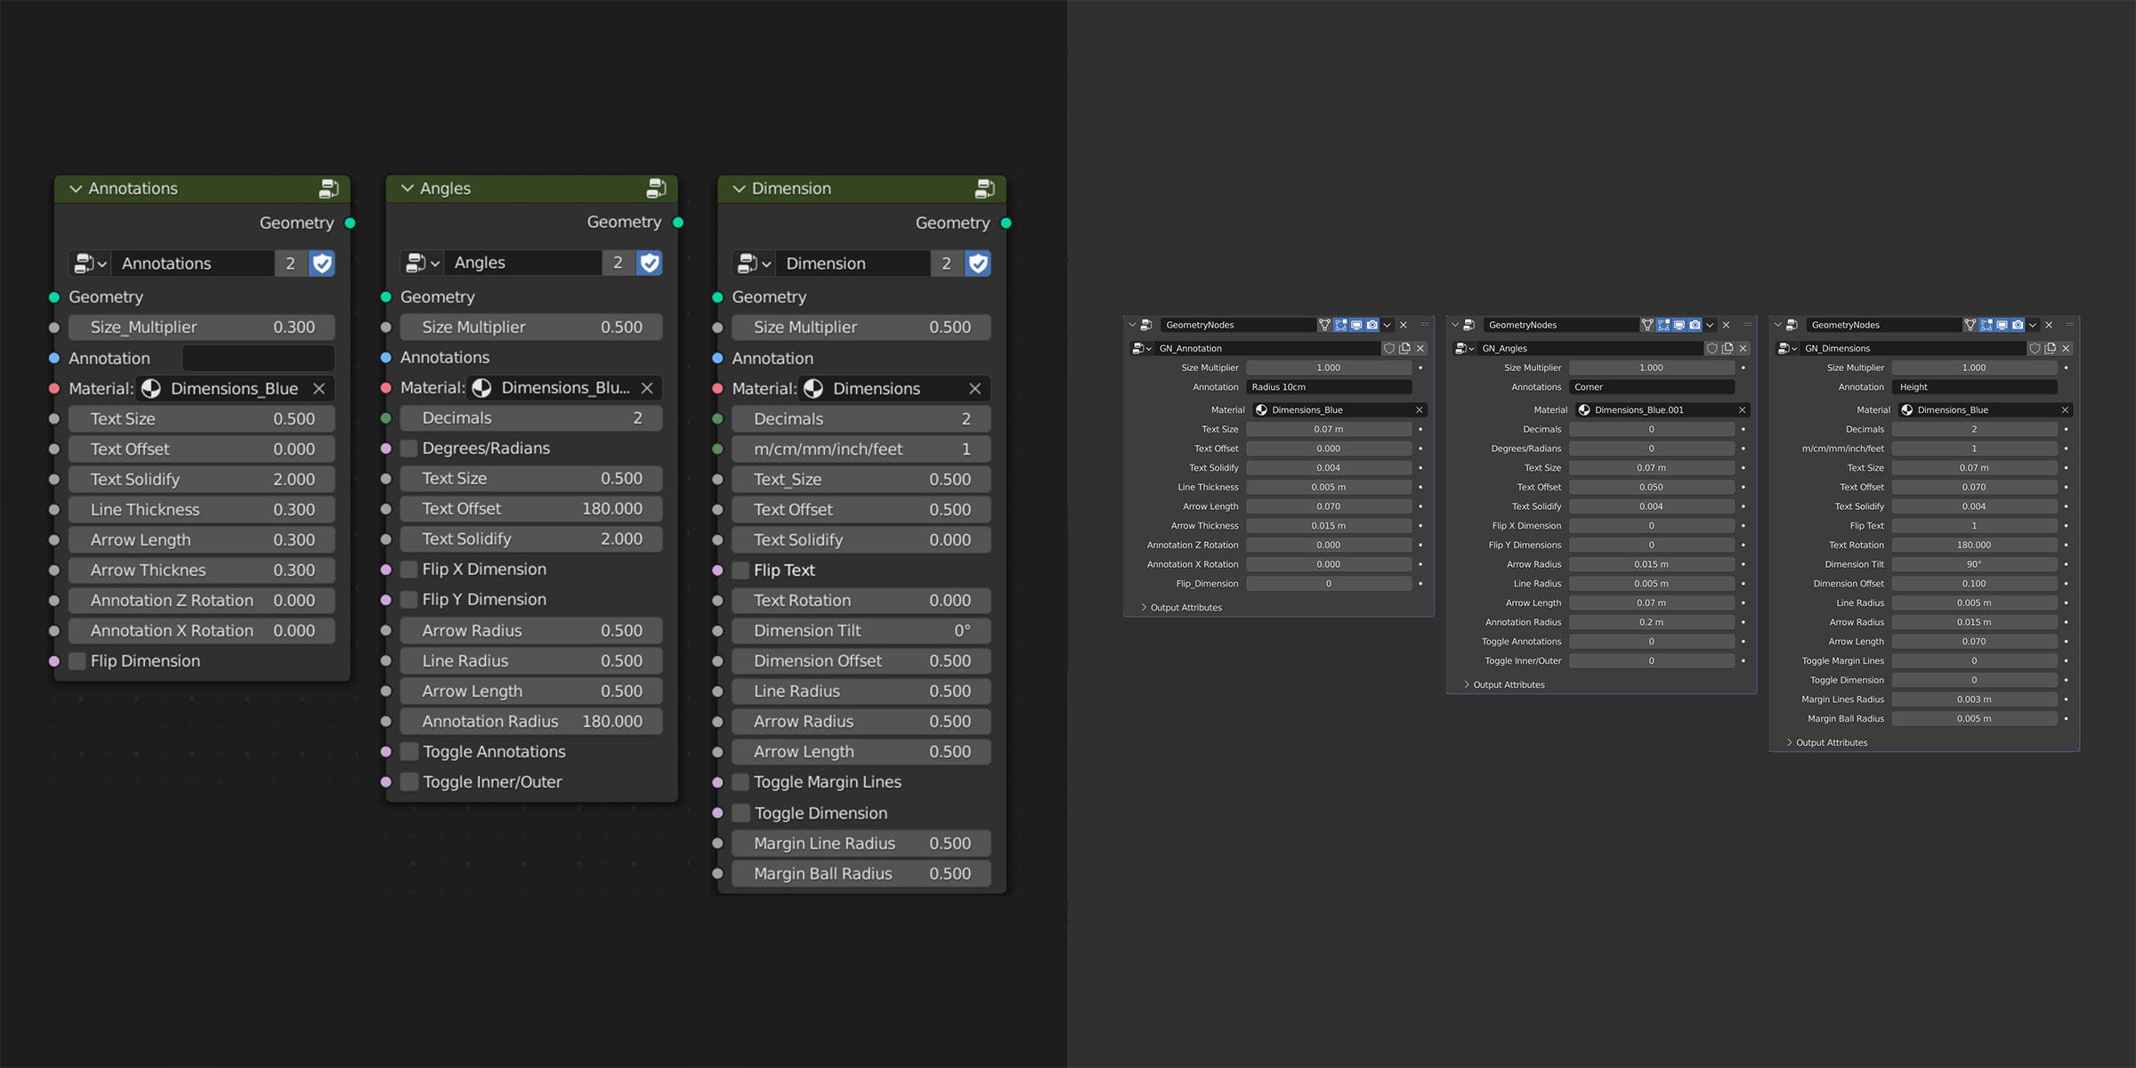
Task: Click the user count 2 on Angles node
Action: pos(618,263)
